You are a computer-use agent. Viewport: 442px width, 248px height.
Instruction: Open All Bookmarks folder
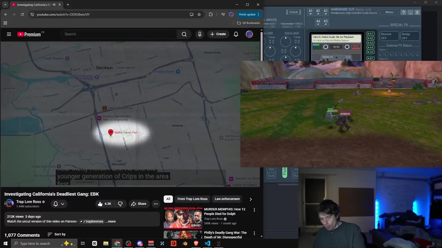249,23
